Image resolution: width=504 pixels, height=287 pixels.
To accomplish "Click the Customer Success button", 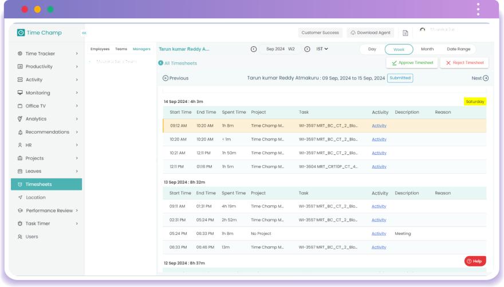I will tap(320, 33).
